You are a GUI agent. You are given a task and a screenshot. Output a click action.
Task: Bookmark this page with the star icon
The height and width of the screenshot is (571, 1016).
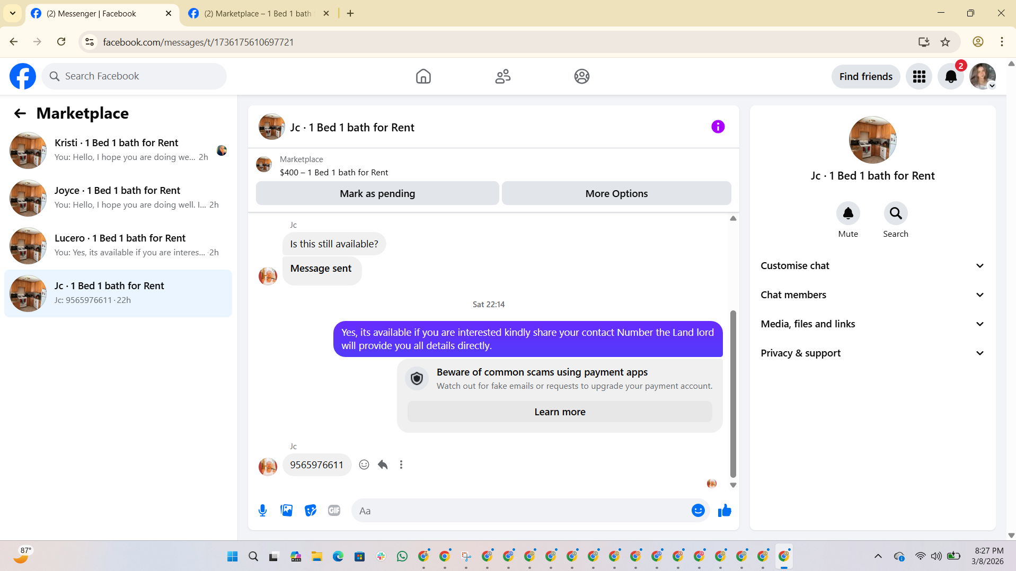coord(945,42)
